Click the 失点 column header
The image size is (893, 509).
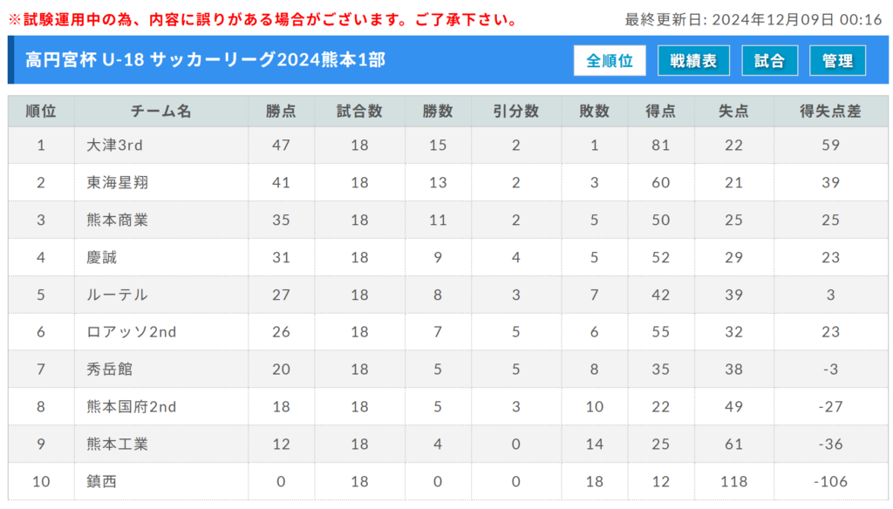point(733,111)
